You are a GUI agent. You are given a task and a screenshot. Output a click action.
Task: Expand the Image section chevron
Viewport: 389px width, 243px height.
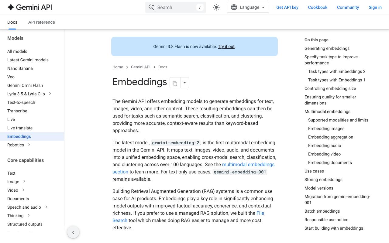(24, 181)
